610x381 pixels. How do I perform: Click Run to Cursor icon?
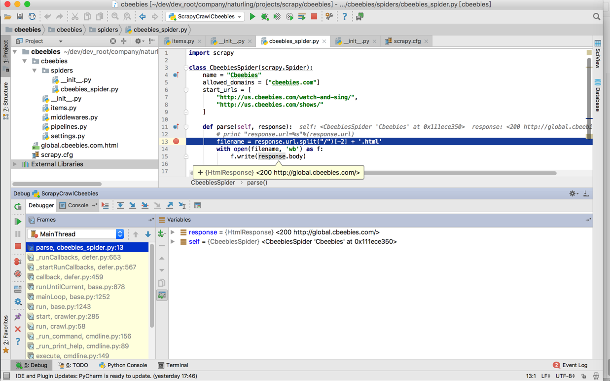(182, 205)
